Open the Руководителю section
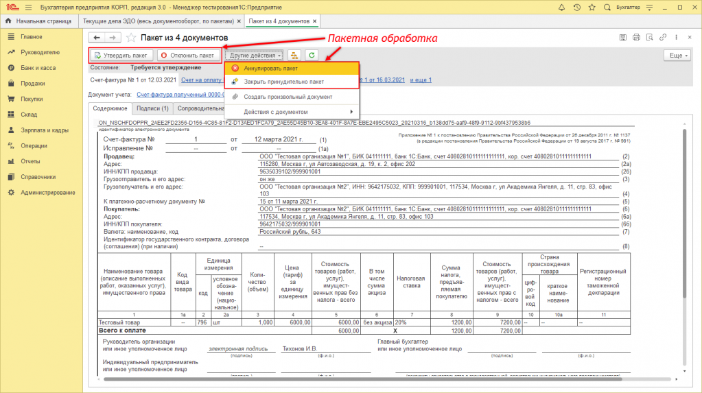The height and width of the screenshot is (393, 702). [40, 52]
